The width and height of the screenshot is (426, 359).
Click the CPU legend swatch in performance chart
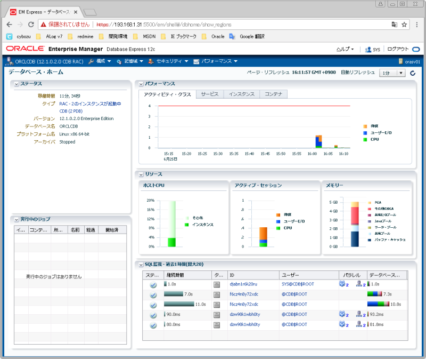click(365, 140)
